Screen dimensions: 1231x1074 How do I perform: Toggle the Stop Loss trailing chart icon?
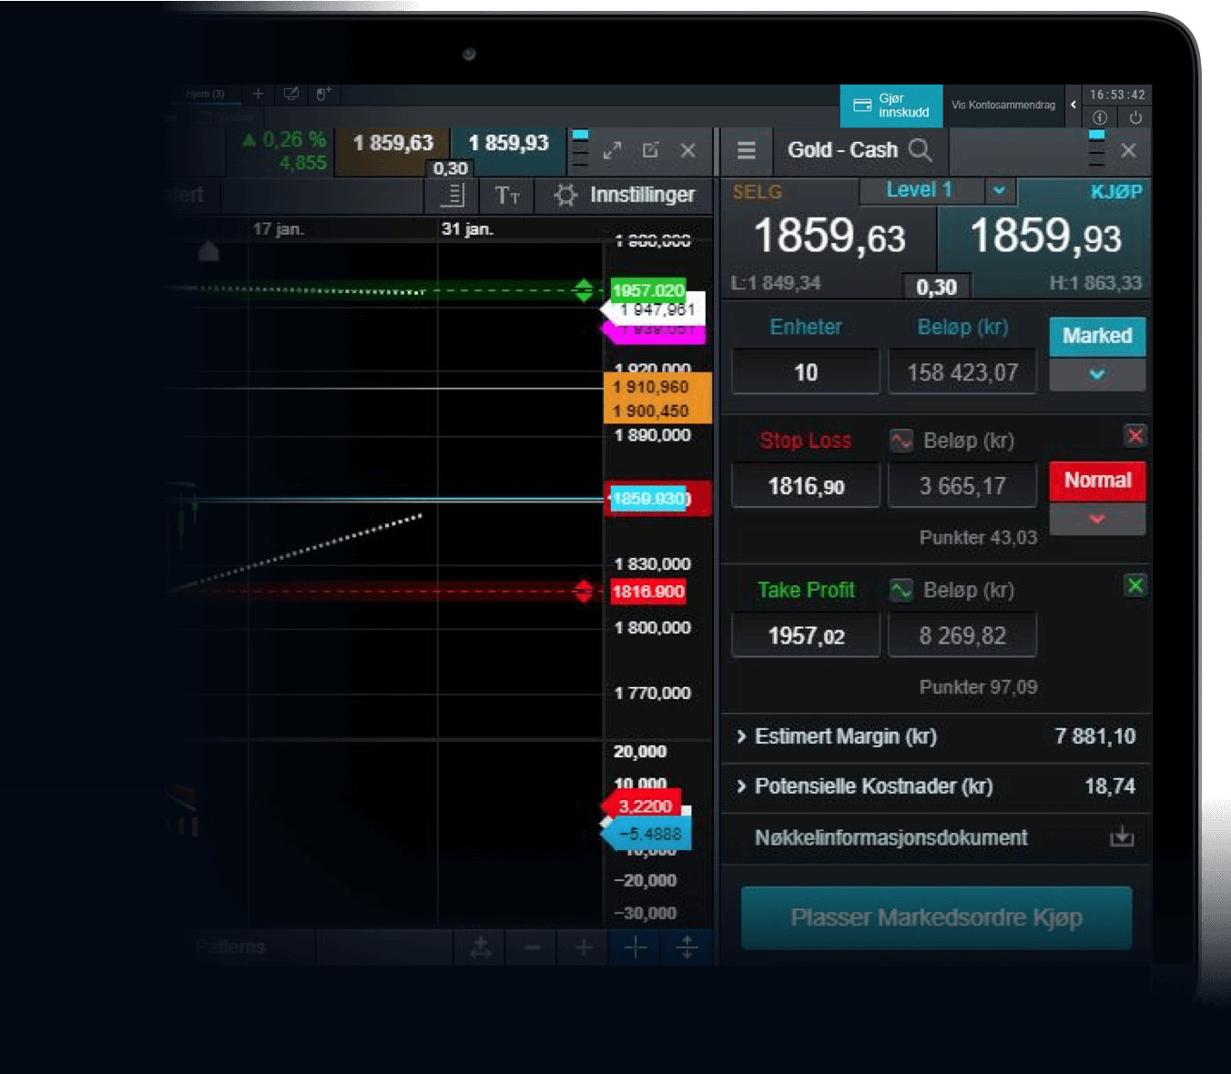tap(901, 440)
